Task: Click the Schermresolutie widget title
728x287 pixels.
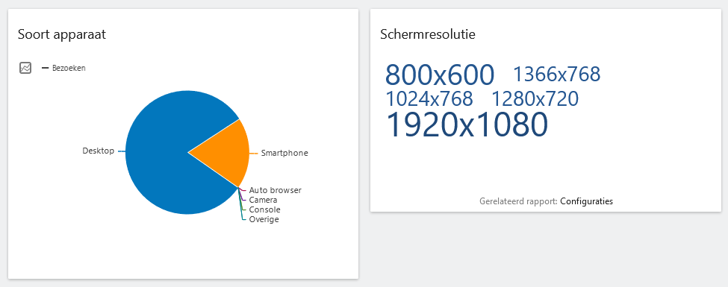Action: tap(428, 34)
